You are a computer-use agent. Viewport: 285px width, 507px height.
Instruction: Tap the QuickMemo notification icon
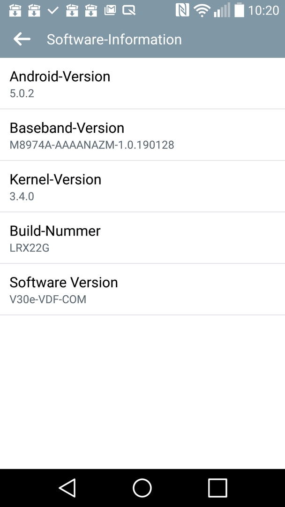(129, 10)
